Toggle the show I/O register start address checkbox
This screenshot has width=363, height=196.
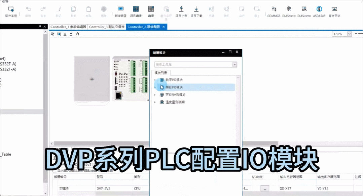tap(55, 171)
